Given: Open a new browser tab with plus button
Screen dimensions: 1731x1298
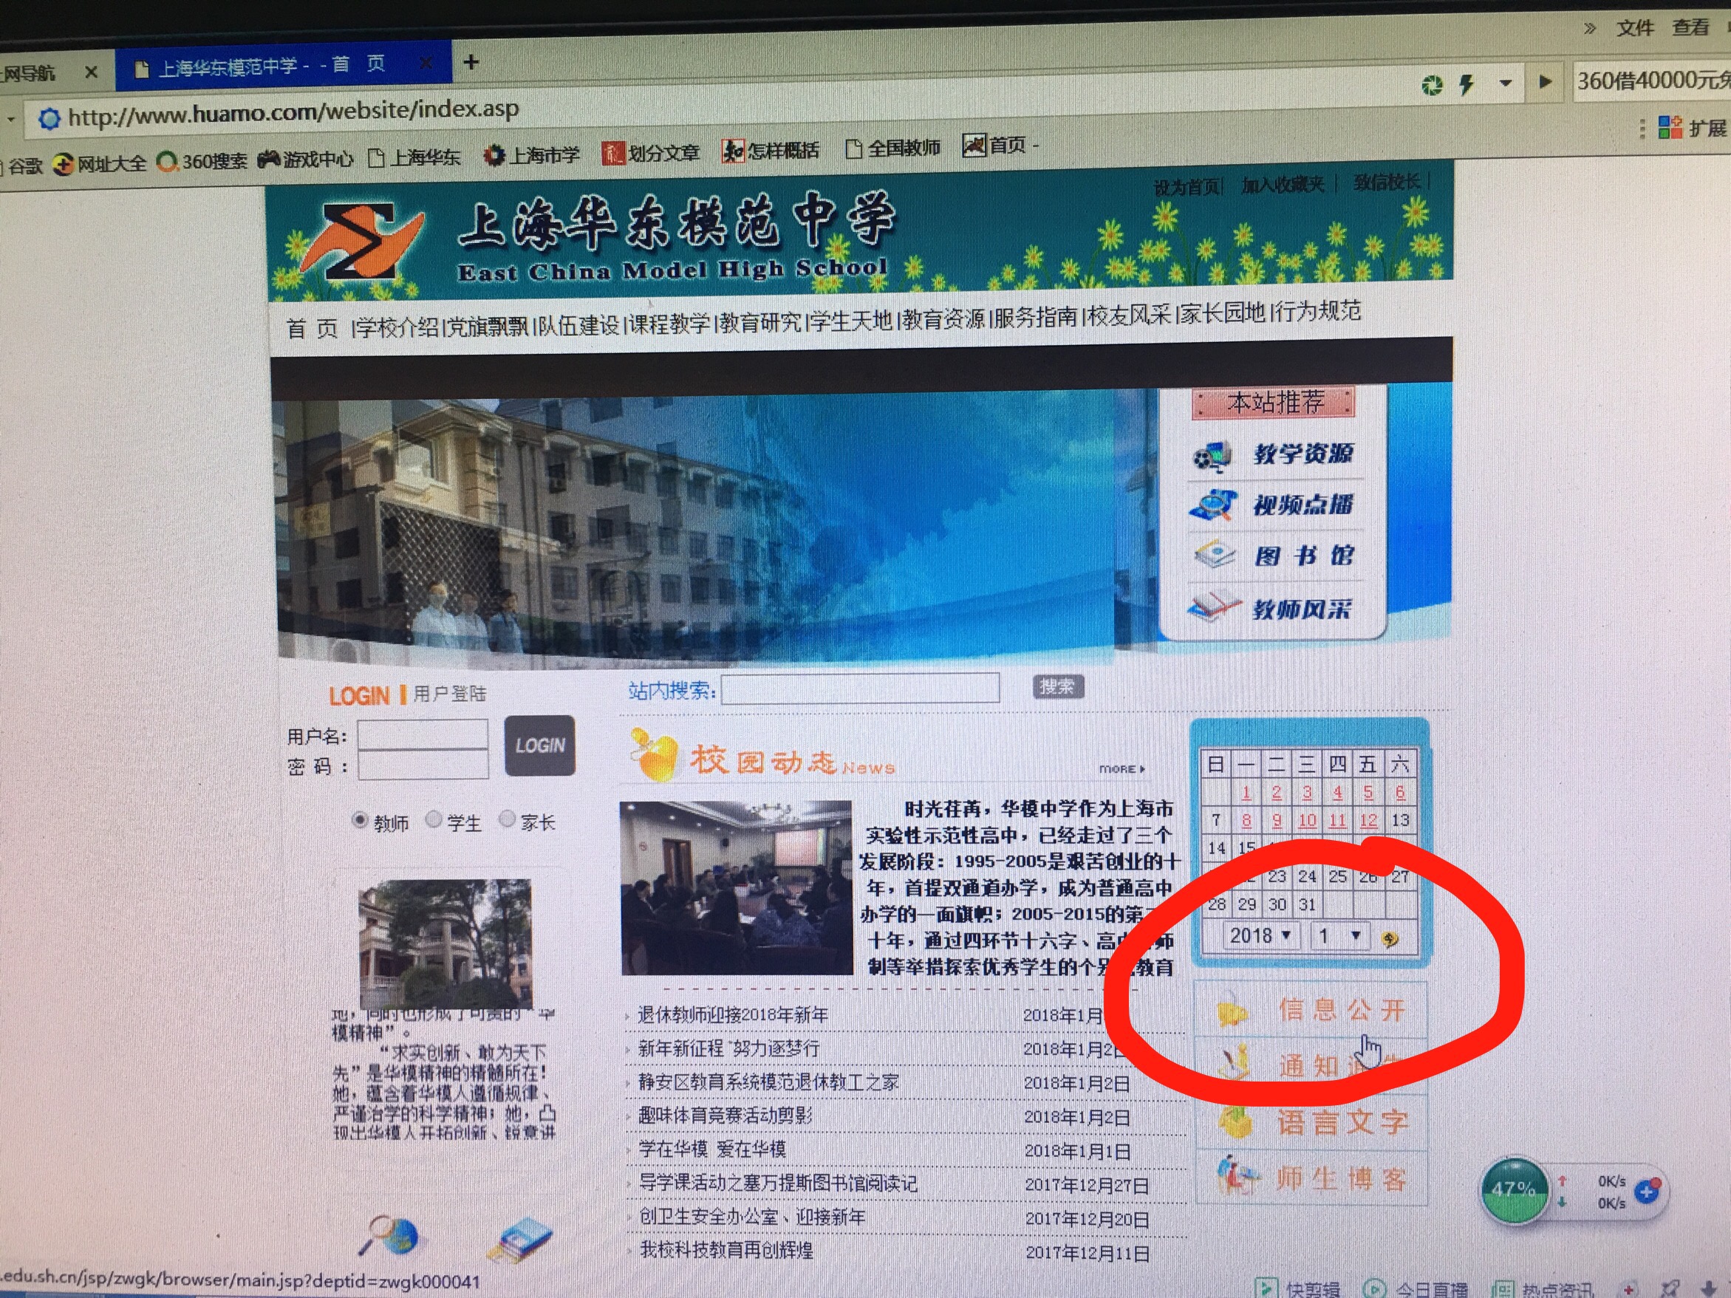Looking at the screenshot, I should coord(471,62).
